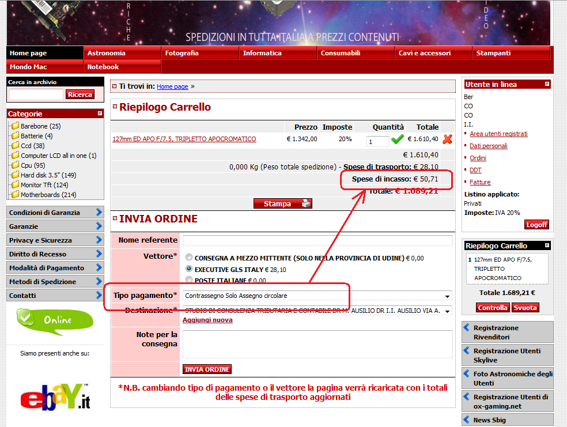Open the Destinazione dropdown
Screen dimensions: 567x427
tap(317, 311)
